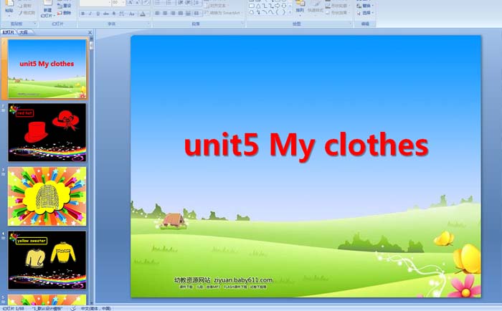This screenshot has height=311, width=502.
Task: Click the Paste (粘贴) button
Action: [x=9, y=8]
